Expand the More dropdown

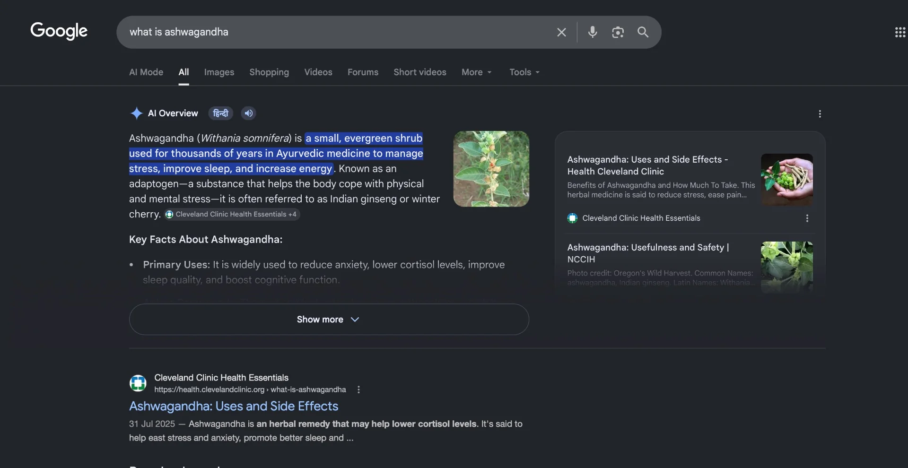click(477, 72)
